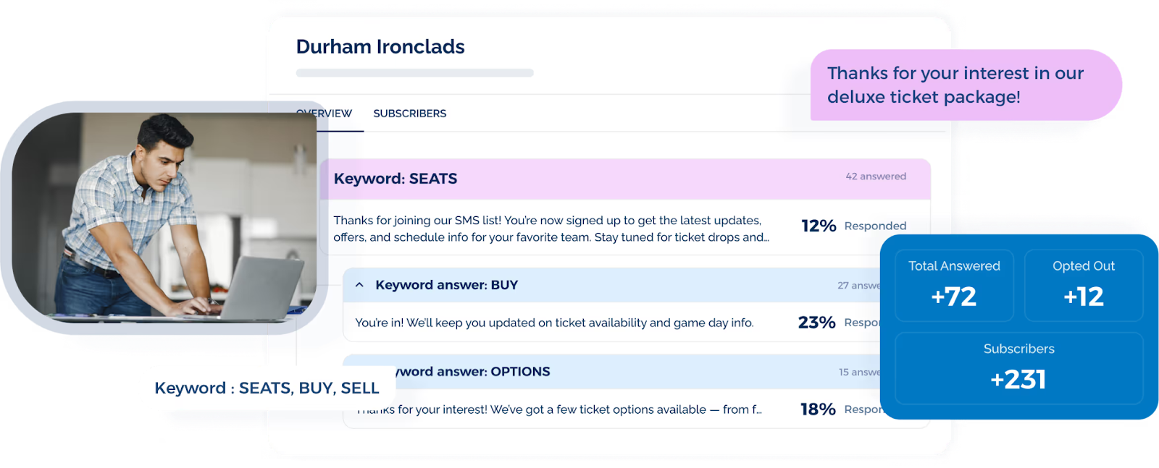The height and width of the screenshot is (468, 1159).
Task: Click the SMS list welcome message text
Action: [551, 229]
